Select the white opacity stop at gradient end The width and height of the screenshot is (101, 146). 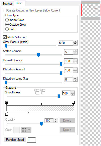[x=73, y=103]
